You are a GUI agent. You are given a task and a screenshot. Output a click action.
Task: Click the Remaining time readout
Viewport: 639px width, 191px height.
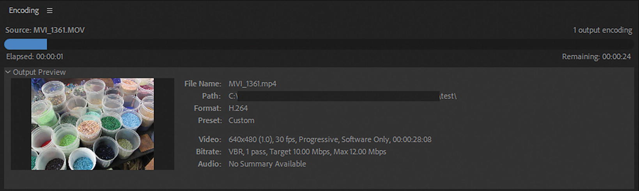596,56
